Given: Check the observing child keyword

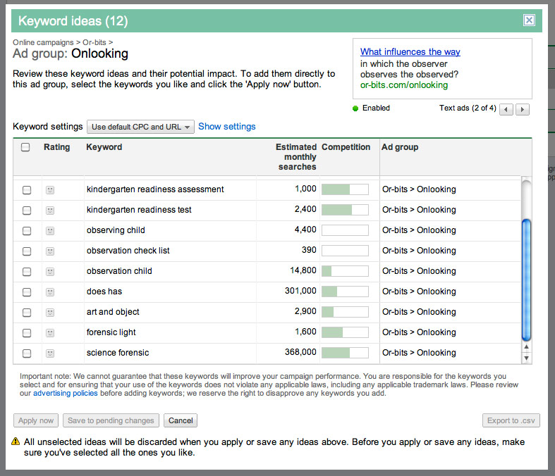Looking at the screenshot, I should 27,231.
